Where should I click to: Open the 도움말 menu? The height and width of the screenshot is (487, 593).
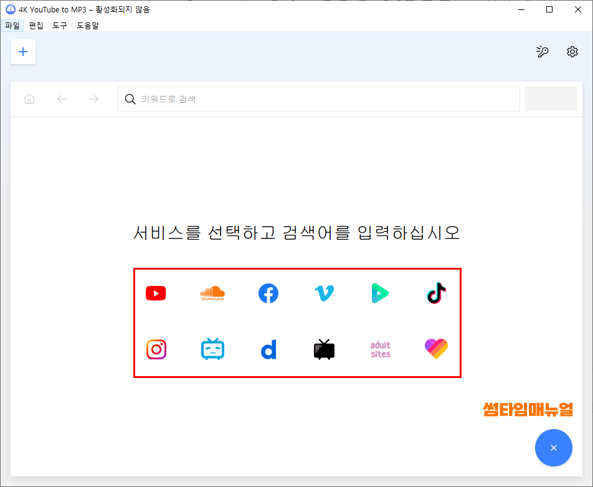coord(88,26)
